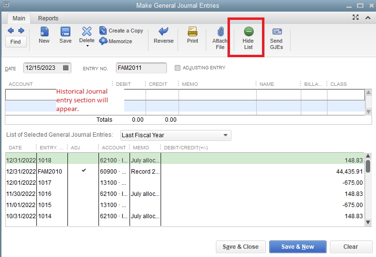The image size is (376, 257).
Task: Click the Reverse arrow icon
Action: 163,32
